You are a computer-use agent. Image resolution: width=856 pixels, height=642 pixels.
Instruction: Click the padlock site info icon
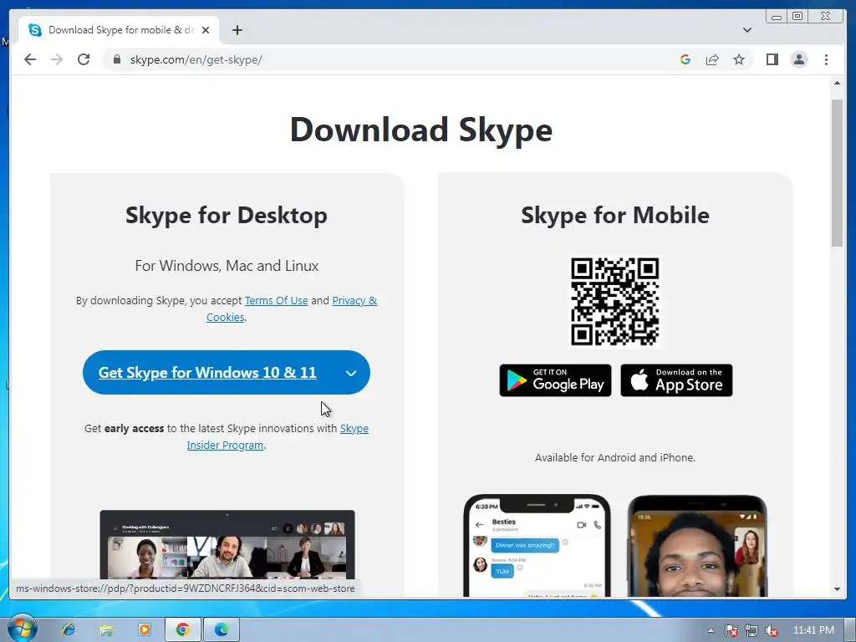[x=117, y=59]
